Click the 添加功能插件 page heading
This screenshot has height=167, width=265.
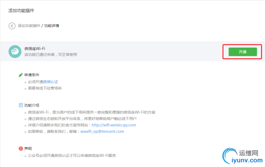(x=21, y=11)
